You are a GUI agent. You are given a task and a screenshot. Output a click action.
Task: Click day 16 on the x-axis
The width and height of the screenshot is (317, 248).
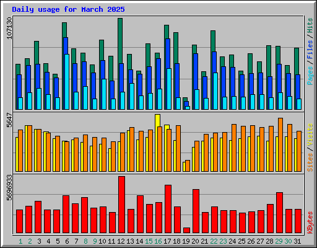pyautogui.click(x=158, y=241)
